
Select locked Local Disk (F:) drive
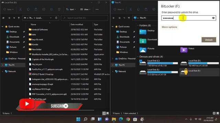pyautogui.click(x=199, y=72)
